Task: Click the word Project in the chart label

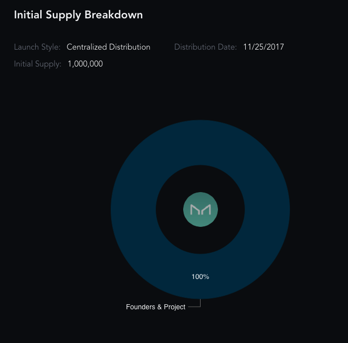Action: (x=174, y=307)
